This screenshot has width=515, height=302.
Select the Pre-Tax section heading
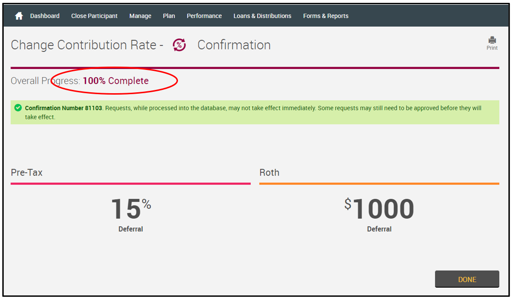(27, 173)
